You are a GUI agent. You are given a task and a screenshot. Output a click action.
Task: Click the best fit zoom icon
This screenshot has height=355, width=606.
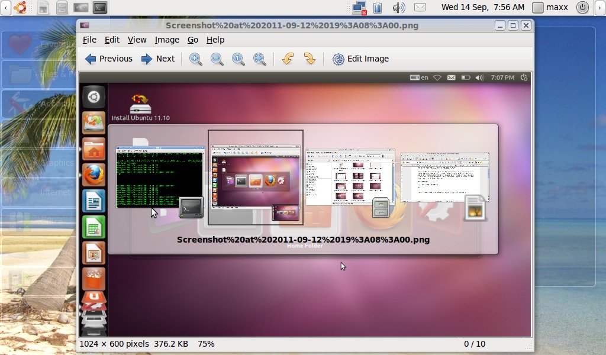[x=259, y=59]
